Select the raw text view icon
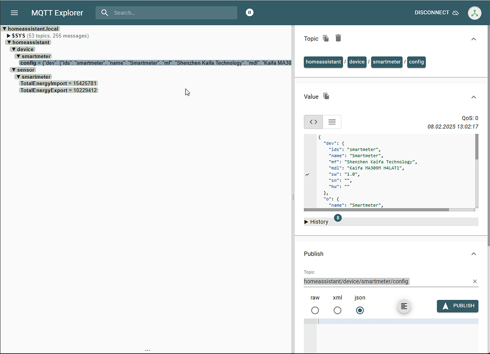The width and height of the screenshot is (490, 354). (x=332, y=122)
